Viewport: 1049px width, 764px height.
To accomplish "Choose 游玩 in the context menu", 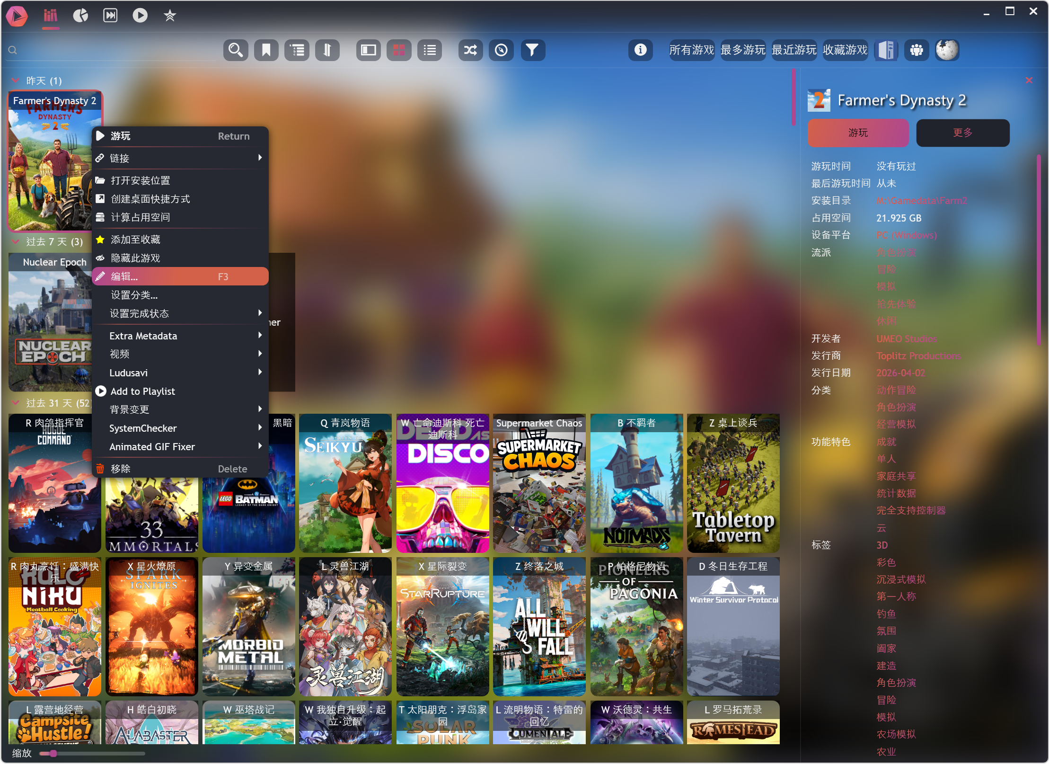I will pos(180,136).
